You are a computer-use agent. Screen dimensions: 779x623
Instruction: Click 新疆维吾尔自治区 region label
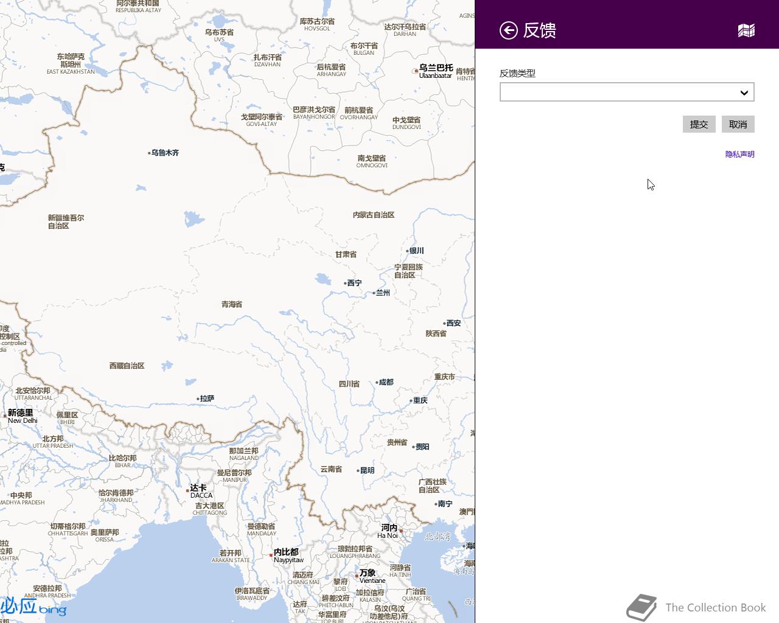(66, 221)
